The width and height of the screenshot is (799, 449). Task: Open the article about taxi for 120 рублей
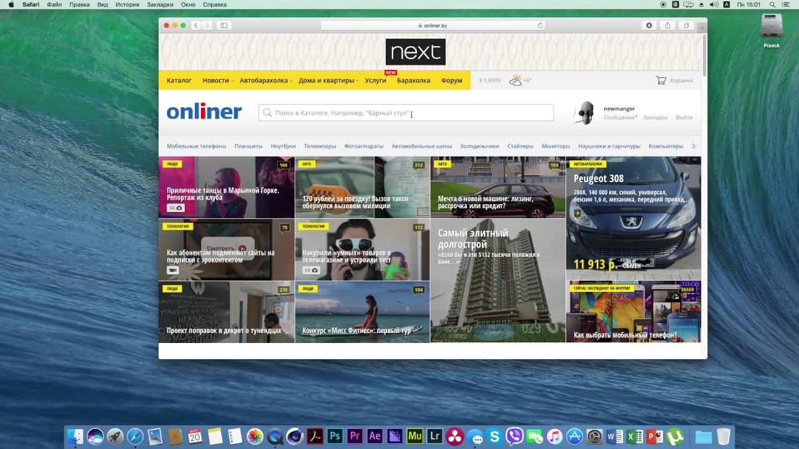click(x=362, y=187)
